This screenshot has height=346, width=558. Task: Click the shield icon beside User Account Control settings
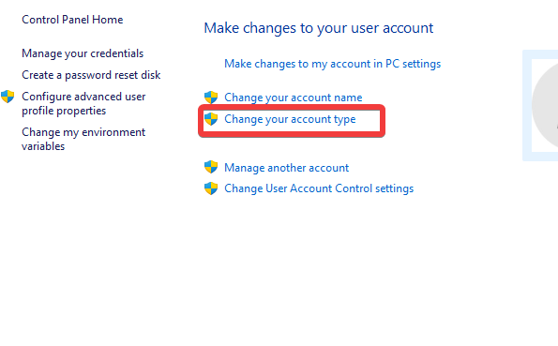click(x=211, y=188)
